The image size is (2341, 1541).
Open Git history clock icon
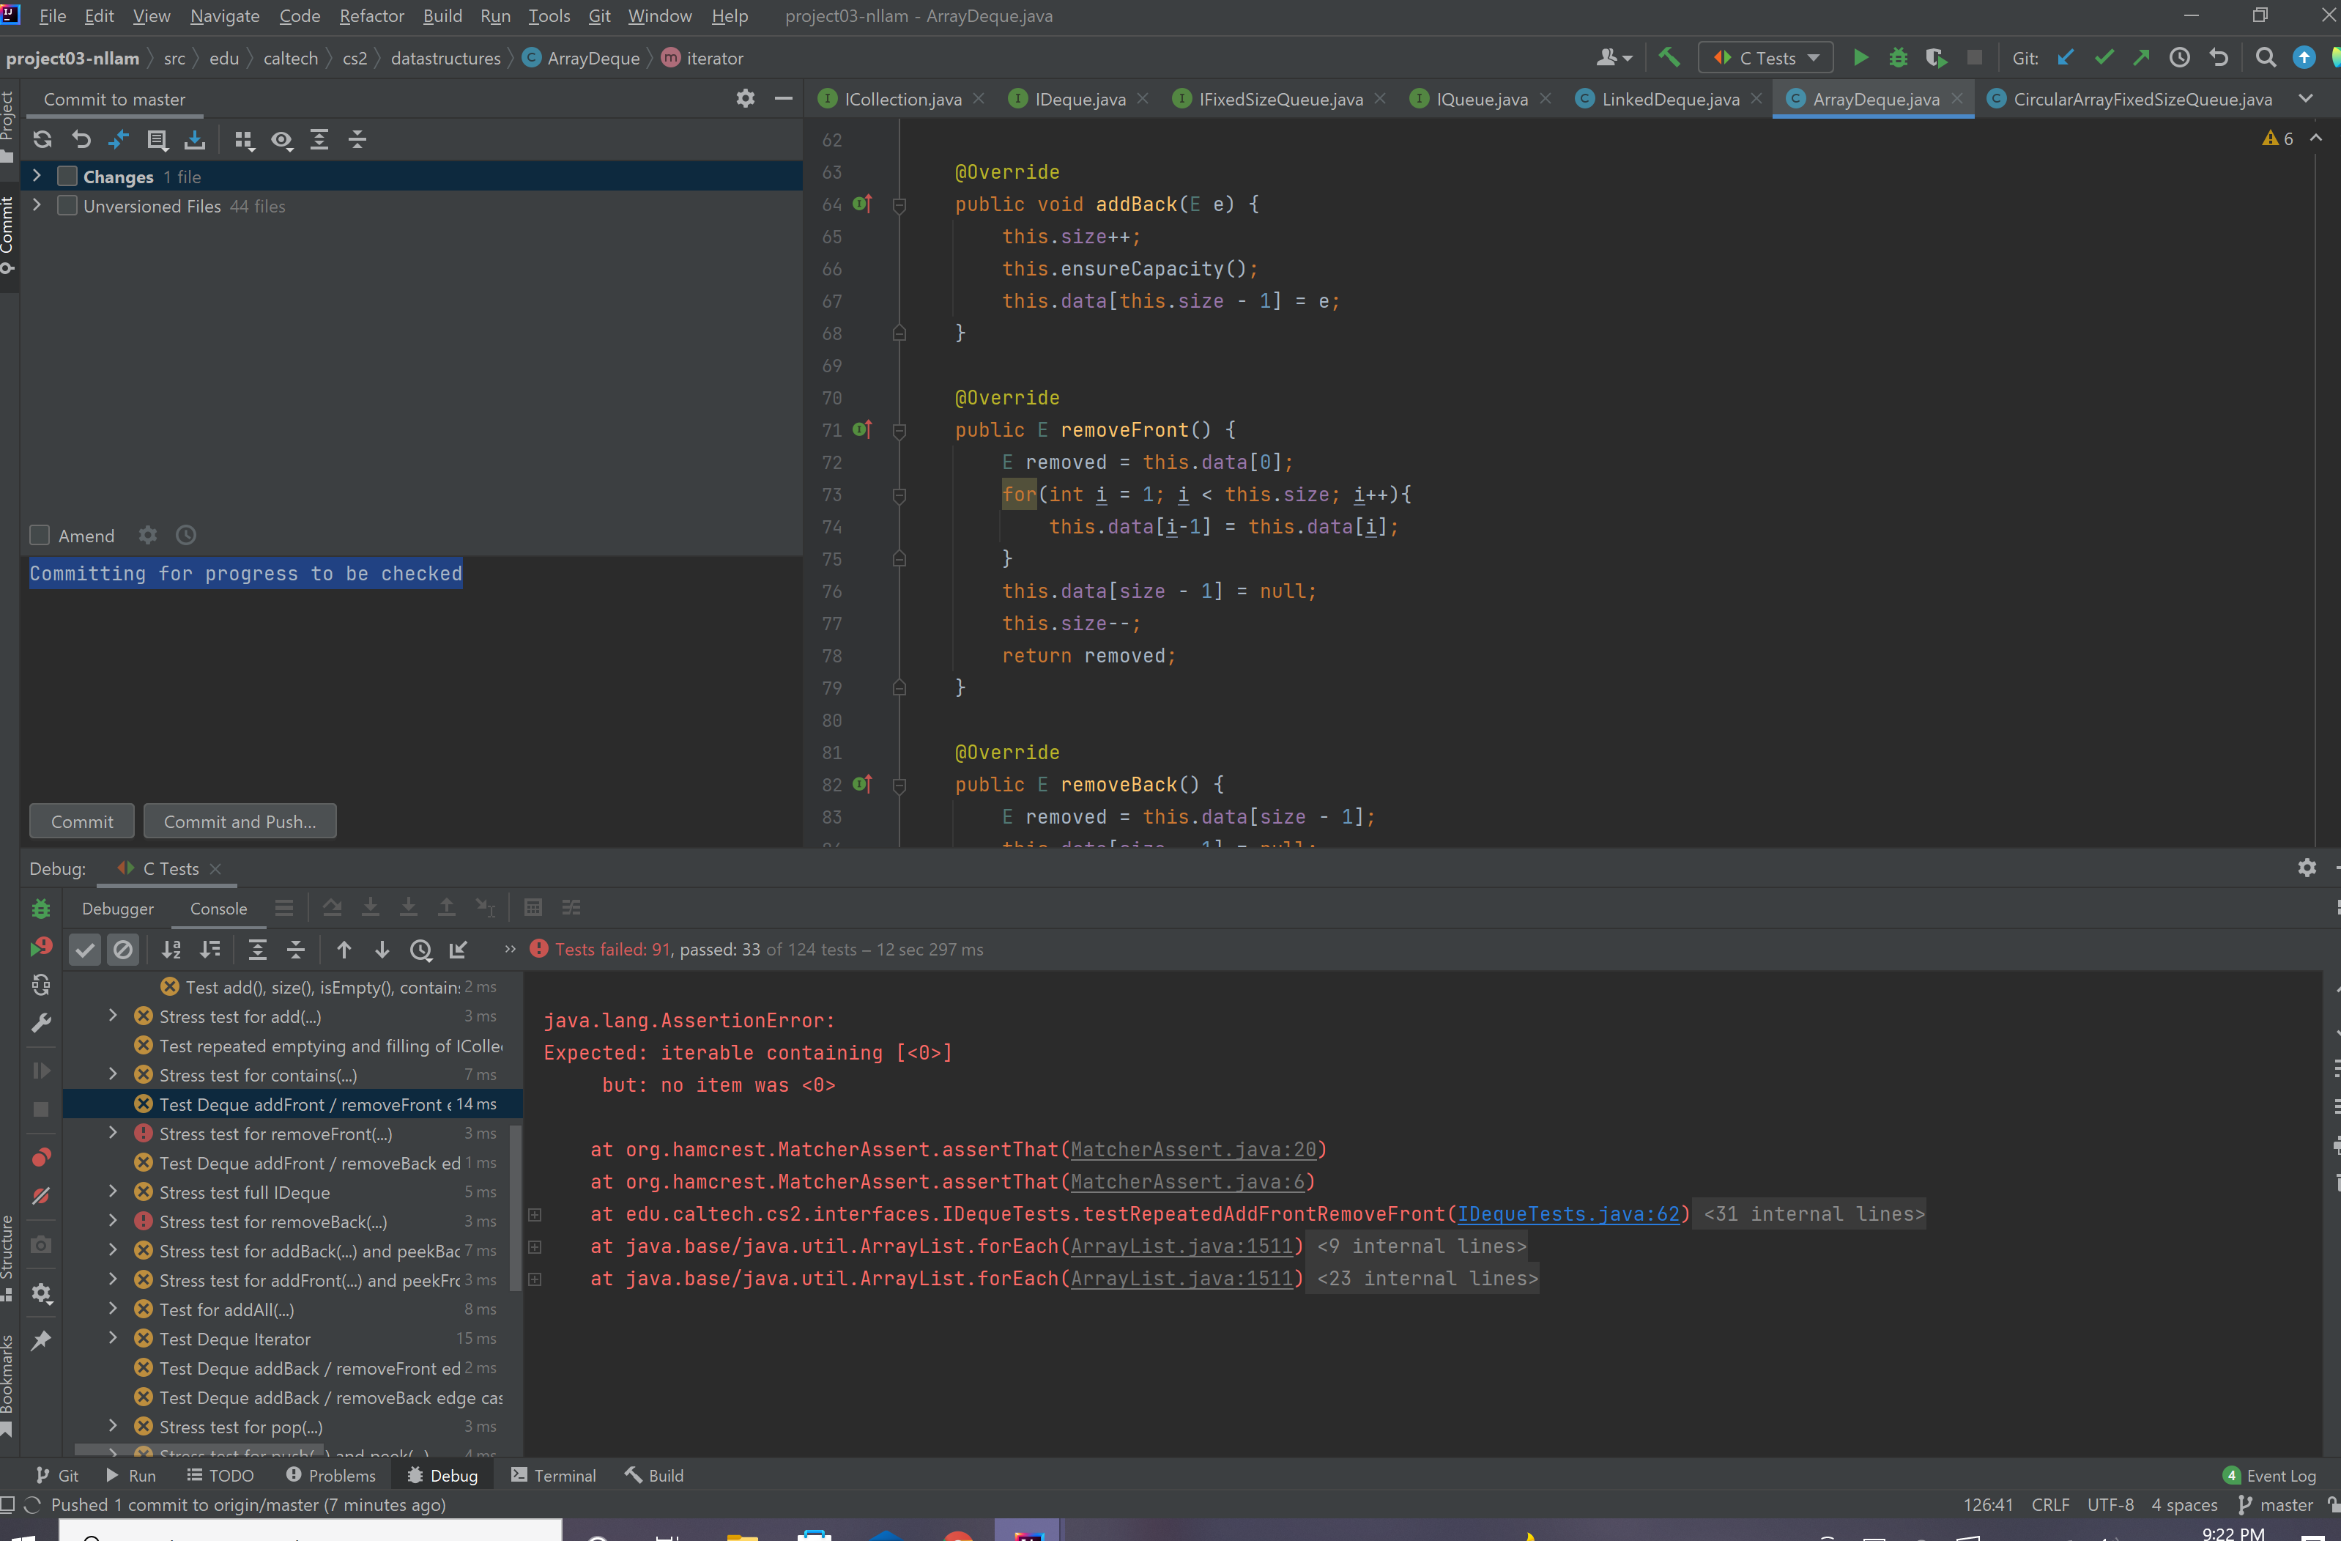2180,58
